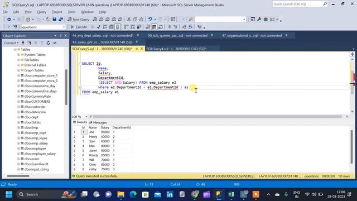Click the Decrease Indent icon

pyautogui.click(x=184, y=27)
